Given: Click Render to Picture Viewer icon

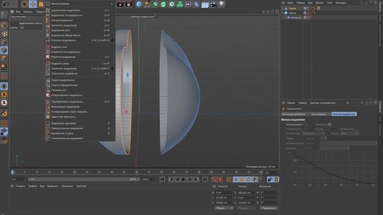Looking at the screenshot, I should 129,4.
